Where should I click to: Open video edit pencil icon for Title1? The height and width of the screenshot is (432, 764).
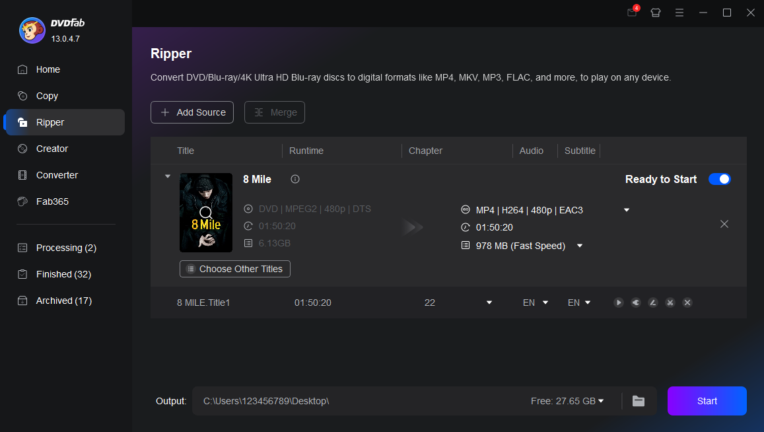pos(653,303)
